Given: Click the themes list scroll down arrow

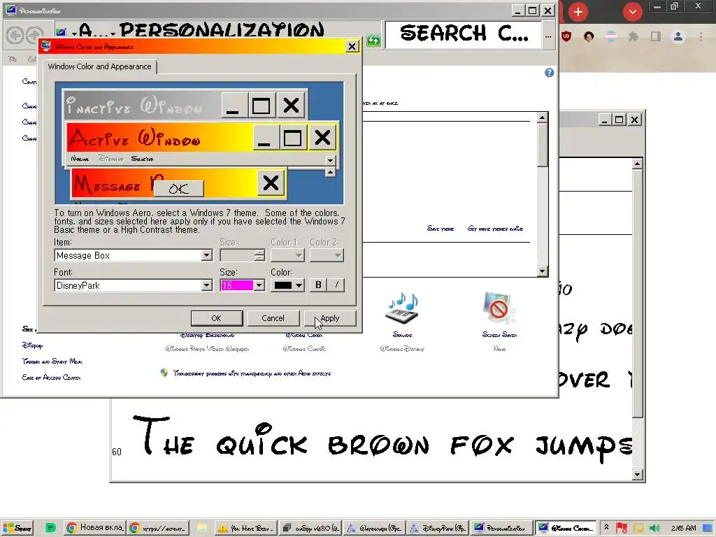Looking at the screenshot, I should (x=542, y=271).
